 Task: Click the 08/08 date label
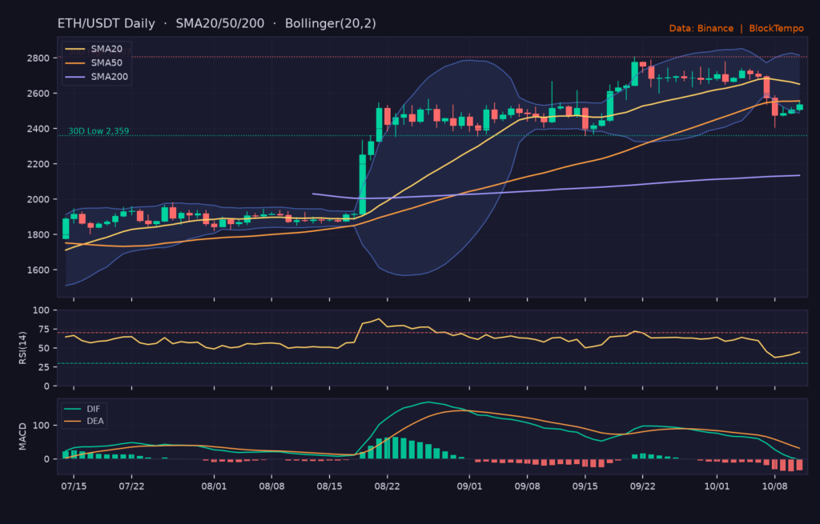coord(271,486)
